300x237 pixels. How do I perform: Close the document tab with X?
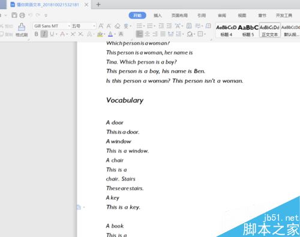pos(86,5)
